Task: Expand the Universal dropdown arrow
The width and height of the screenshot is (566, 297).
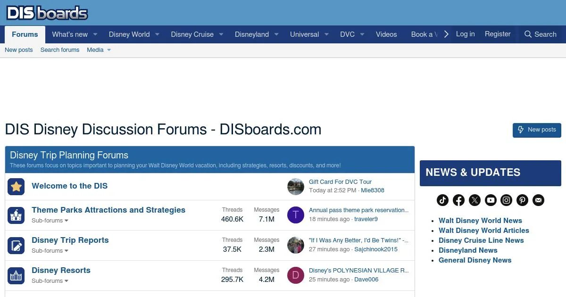Action: pos(326,34)
